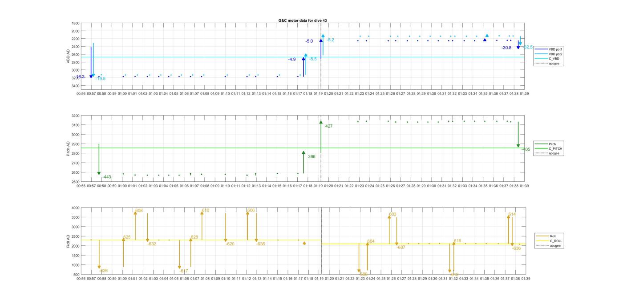Click the '-18.2' VBD data label
The height and width of the screenshot is (308, 623).
(x=80, y=77)
